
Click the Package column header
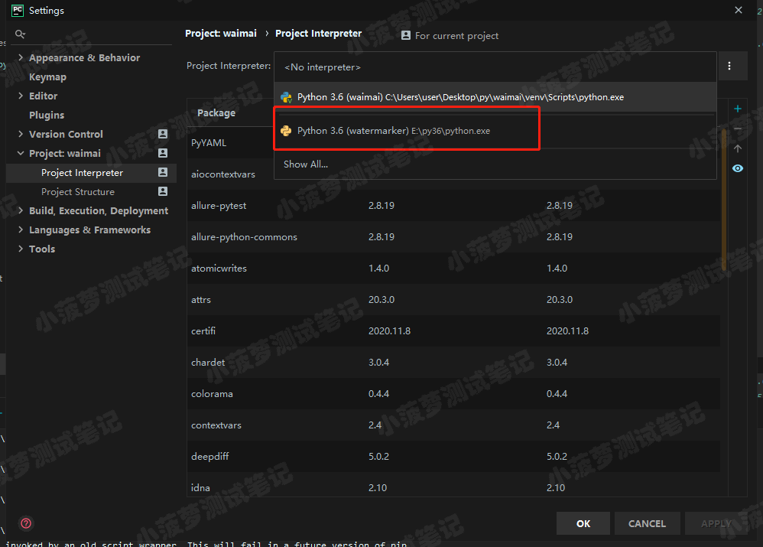[216, 113]
